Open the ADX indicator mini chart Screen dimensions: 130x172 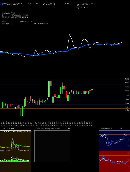click(x=16, y=141)
